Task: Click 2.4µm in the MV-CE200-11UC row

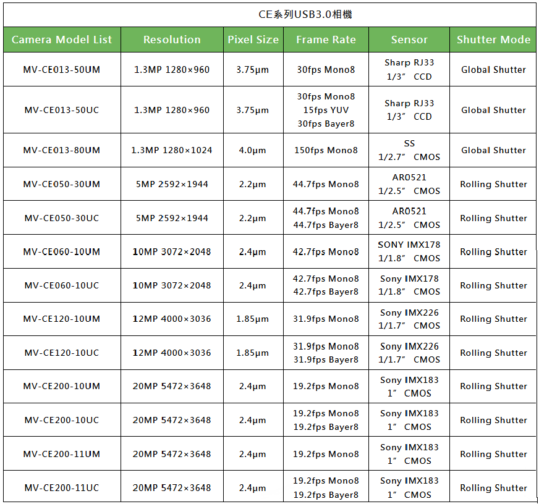Action: tap(253, 487)
